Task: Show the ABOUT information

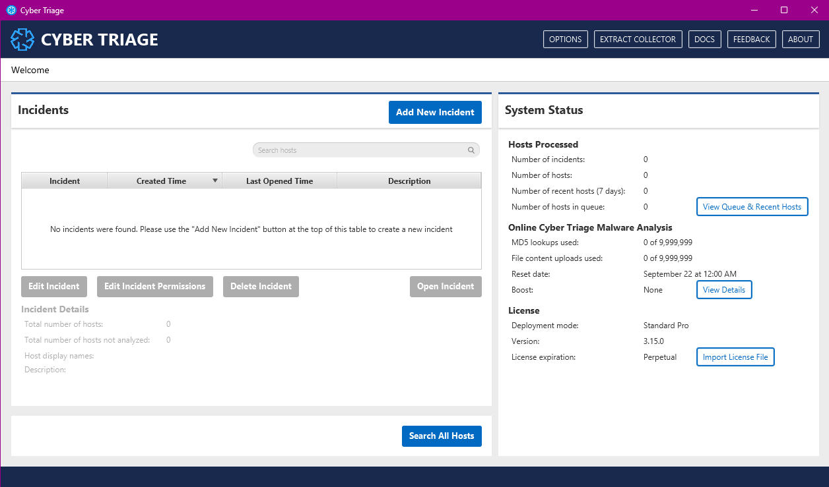Action: 801,40
